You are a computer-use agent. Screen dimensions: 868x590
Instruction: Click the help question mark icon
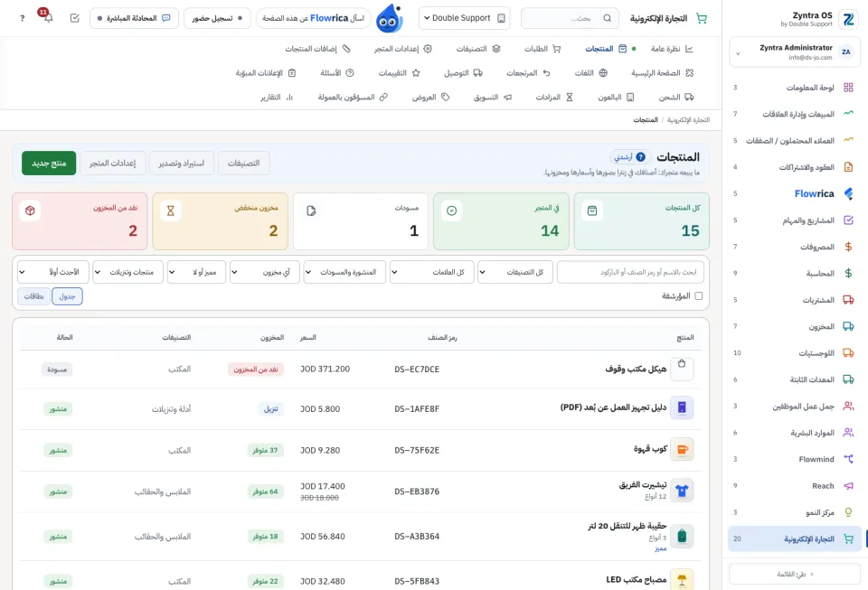22,18
